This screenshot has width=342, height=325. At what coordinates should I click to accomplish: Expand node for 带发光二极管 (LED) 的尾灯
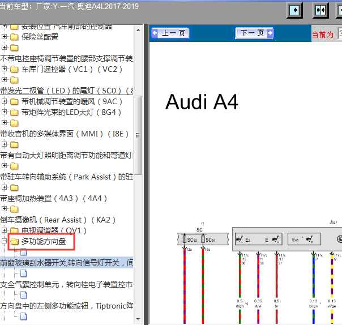pyautogui.click(x=4, y=80)
